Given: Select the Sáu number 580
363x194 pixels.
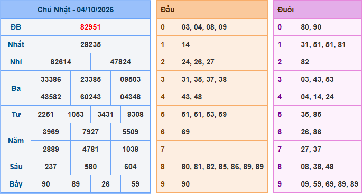Looking at the screenshot, I should pos(90,167).
